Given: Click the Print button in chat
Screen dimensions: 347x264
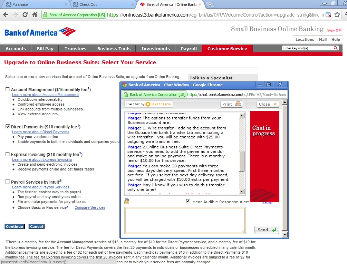Looking at the screenshot, I should (x=231, y=104).
